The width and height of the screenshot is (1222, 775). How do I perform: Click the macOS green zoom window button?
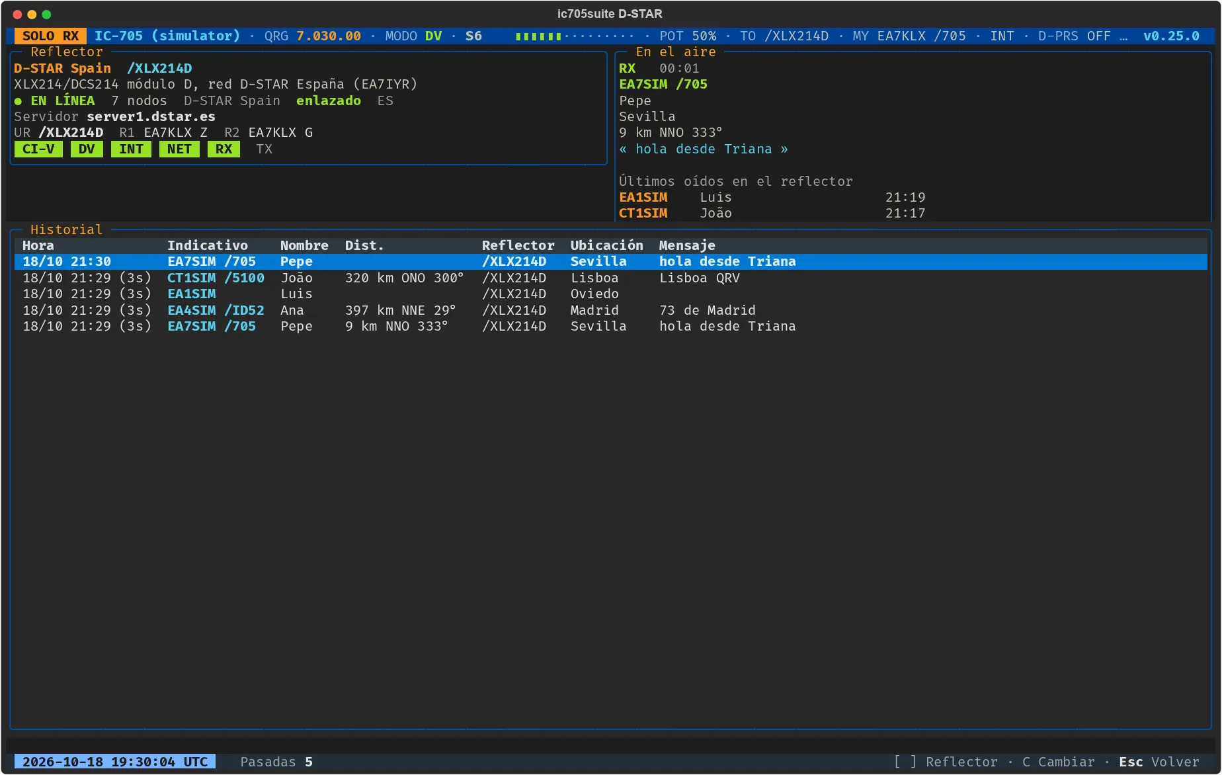coord(46,14)
